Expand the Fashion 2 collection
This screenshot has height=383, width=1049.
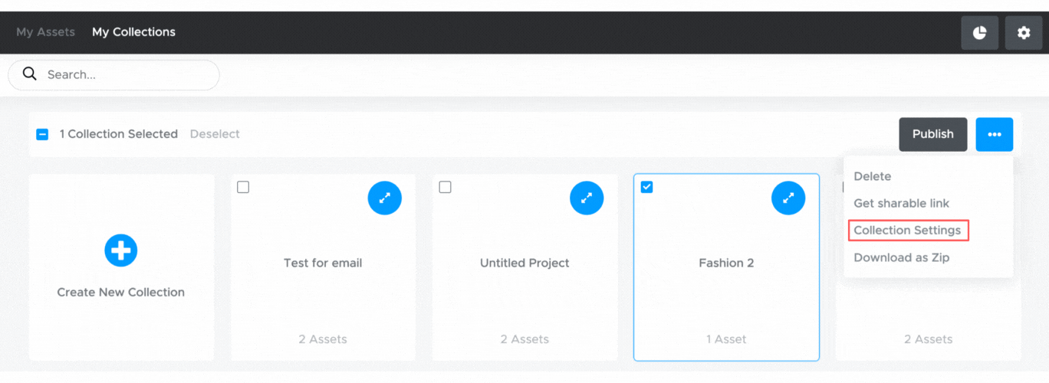pyautogui.click(x=788, y=198)
